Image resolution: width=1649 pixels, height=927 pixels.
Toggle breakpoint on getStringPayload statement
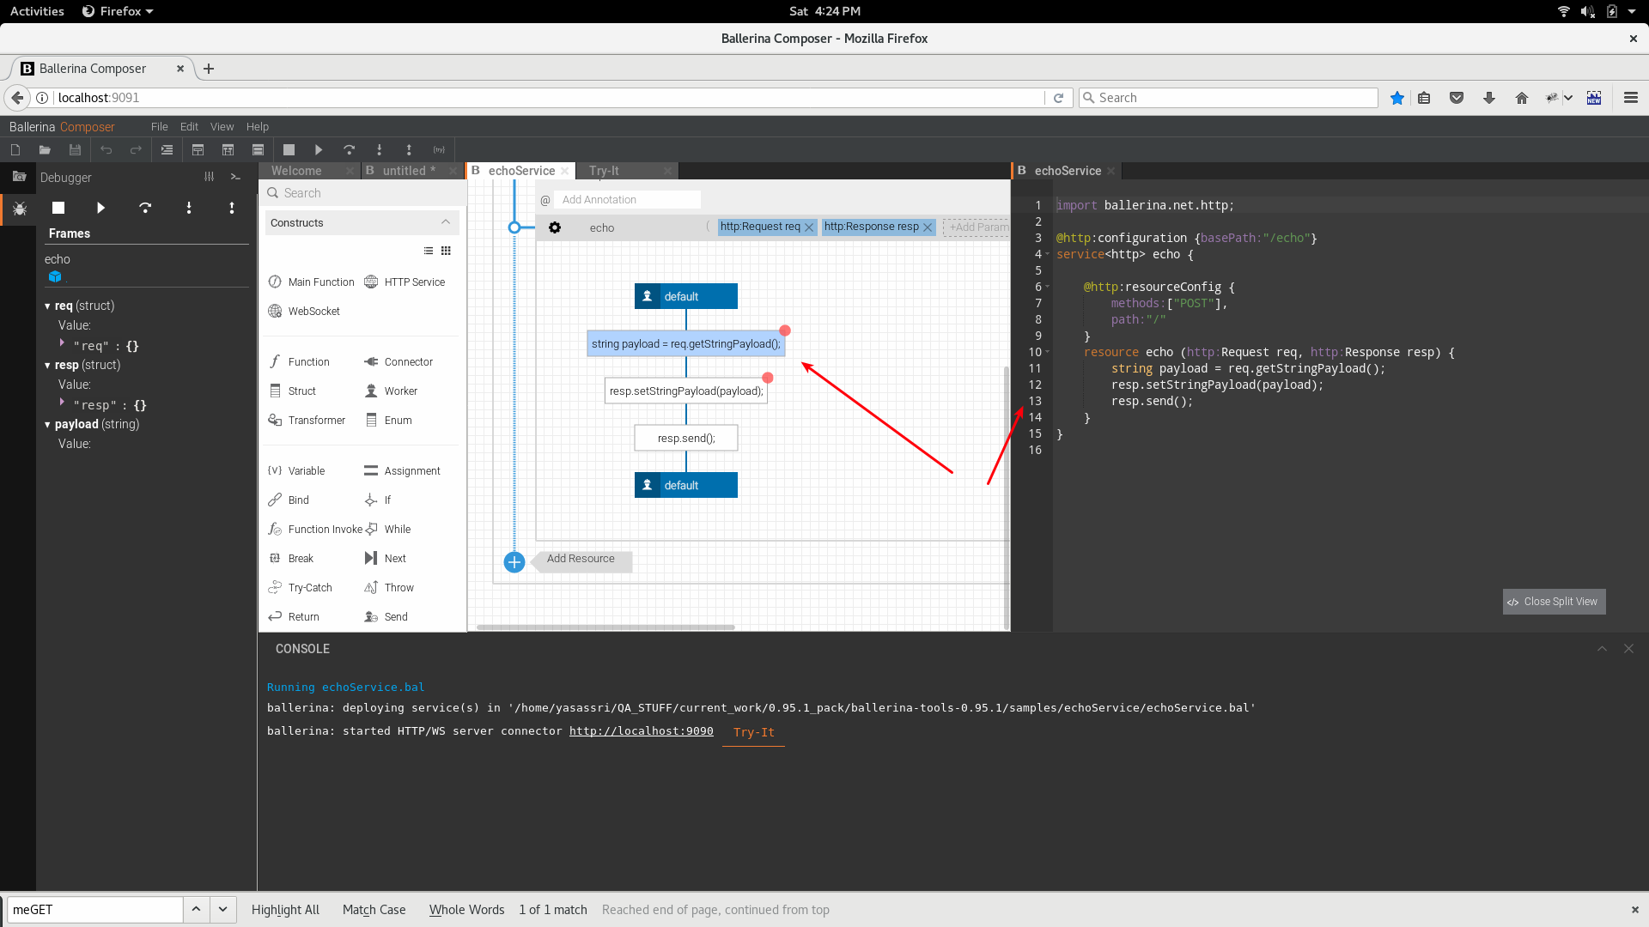pyautogui.click(x=785, y=330)
